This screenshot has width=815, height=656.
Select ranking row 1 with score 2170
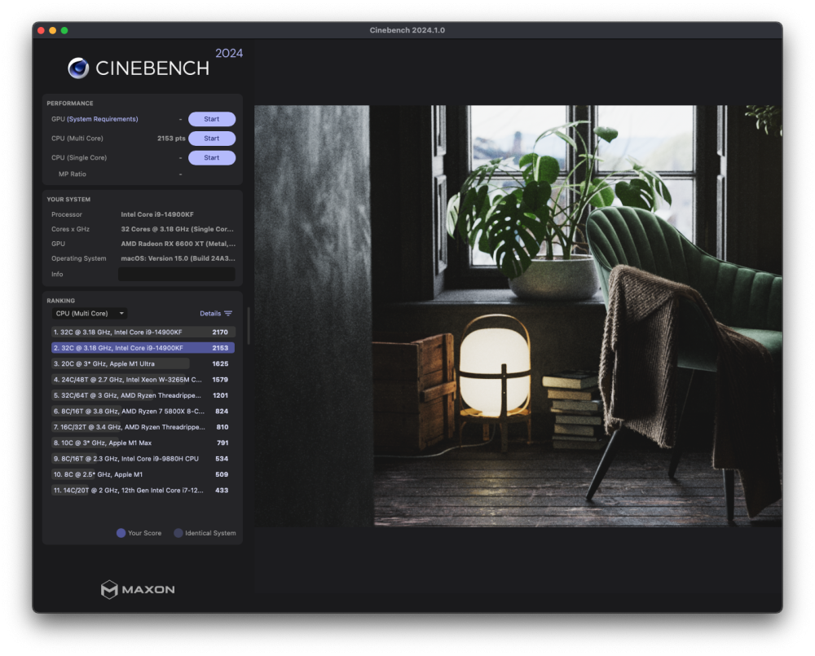click(x=143, y=332)
